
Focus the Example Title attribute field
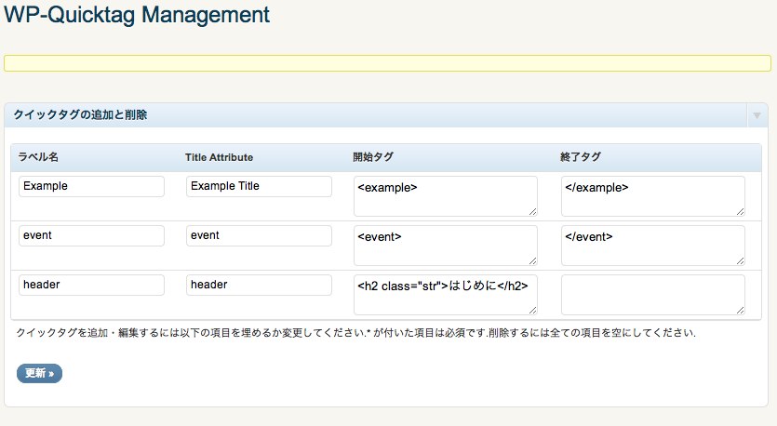(x=259, y=186)
